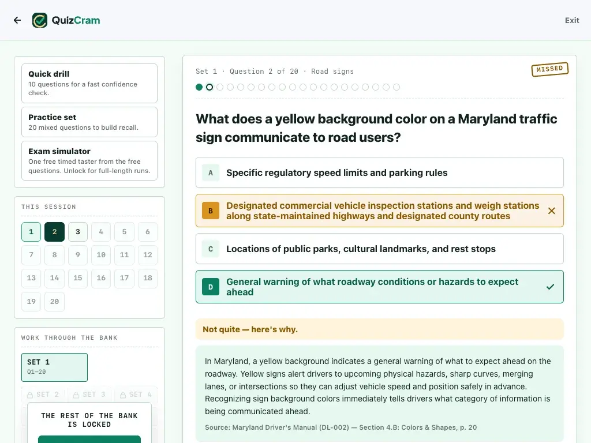Go to question 11 in session grid
Screen dimensions: 591x443
pyautogui.click(x=125, y=255)
